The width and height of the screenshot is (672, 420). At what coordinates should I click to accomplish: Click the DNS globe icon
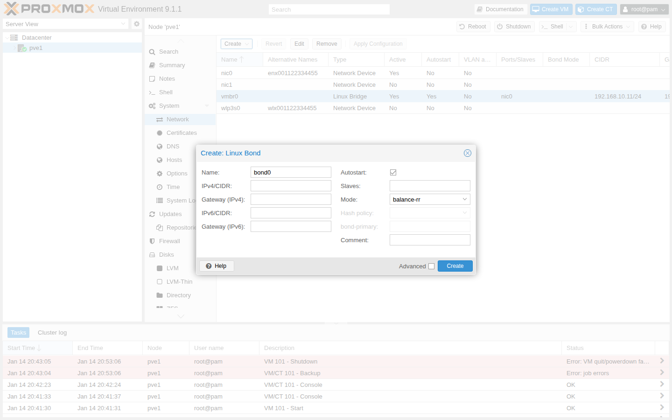[x=160, y=147]
